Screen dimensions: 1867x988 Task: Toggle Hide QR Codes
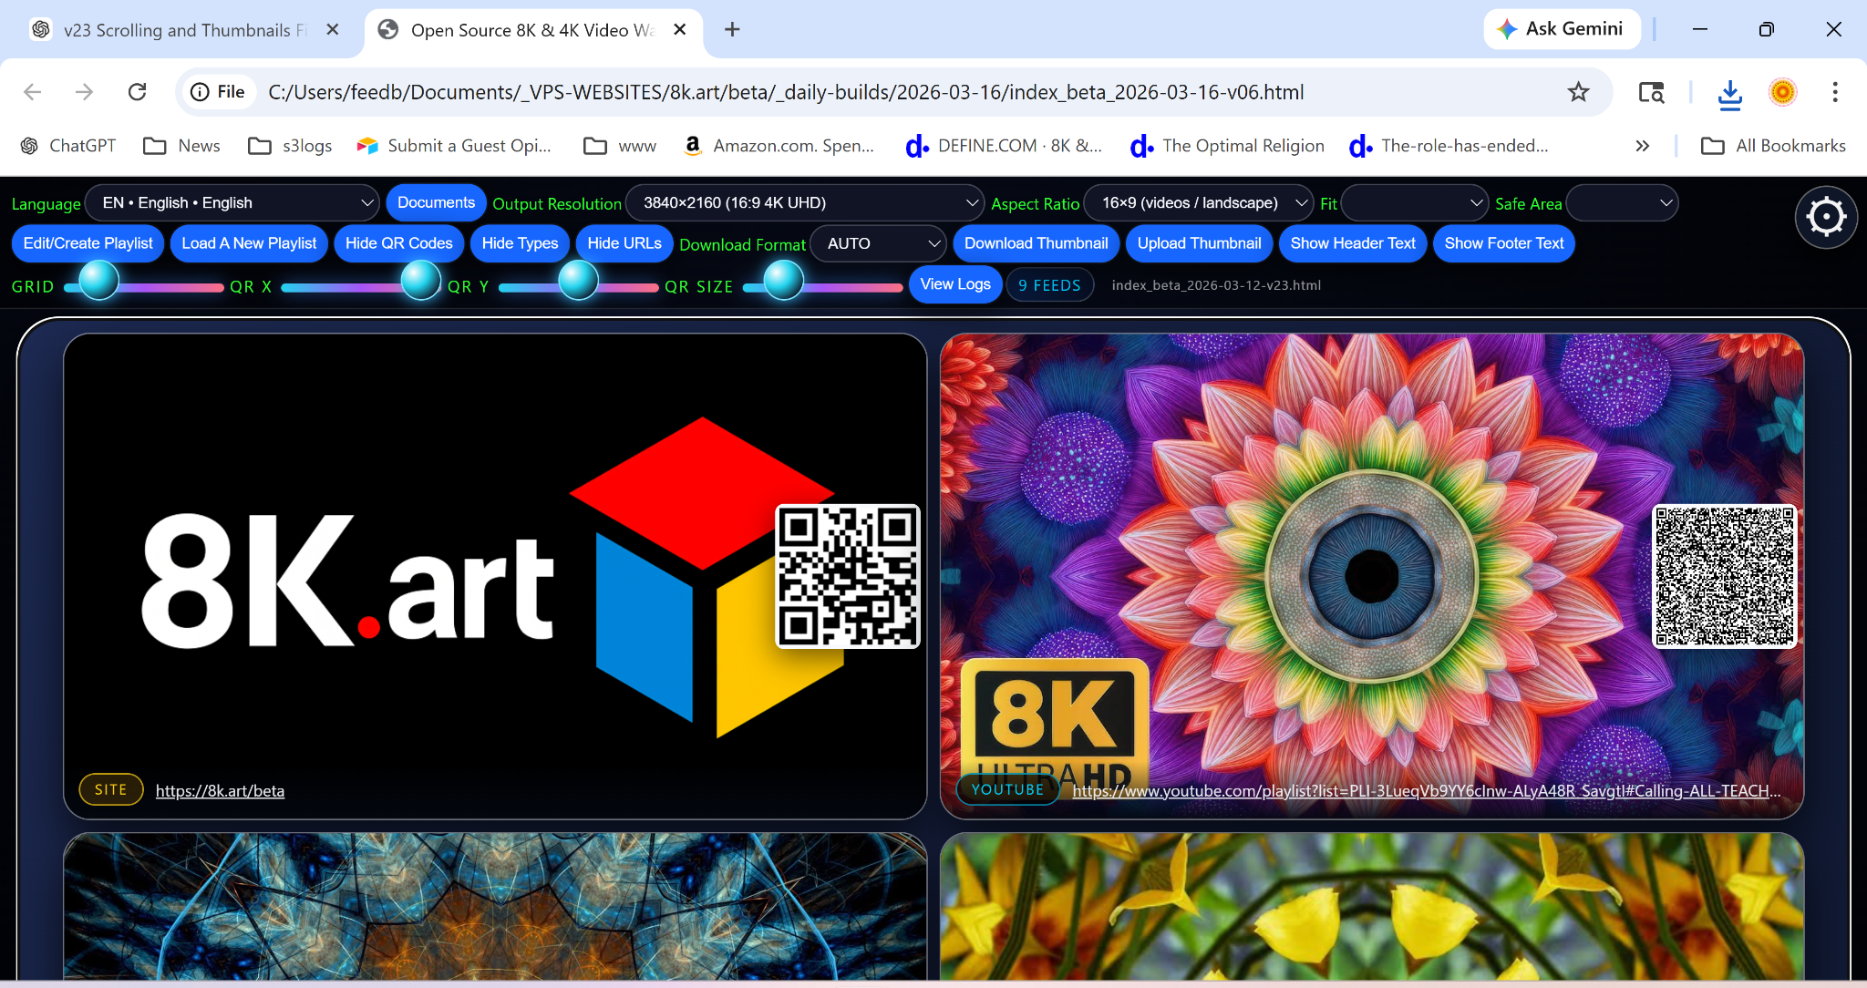point(398,243)
